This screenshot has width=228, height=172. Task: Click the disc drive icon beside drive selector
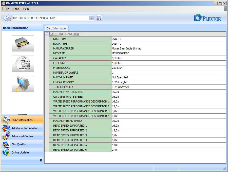[x=7, y=18]
